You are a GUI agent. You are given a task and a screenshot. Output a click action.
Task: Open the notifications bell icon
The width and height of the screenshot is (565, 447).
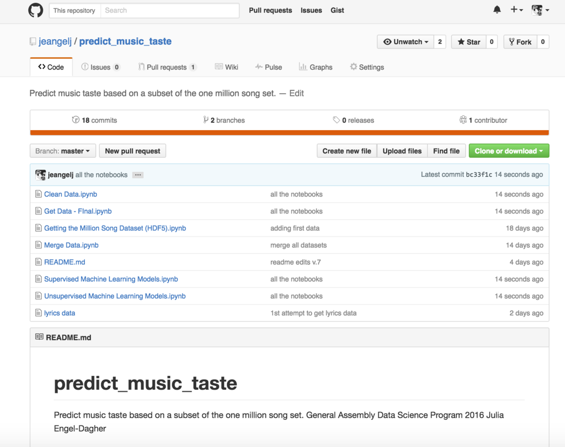pos(497,10)
